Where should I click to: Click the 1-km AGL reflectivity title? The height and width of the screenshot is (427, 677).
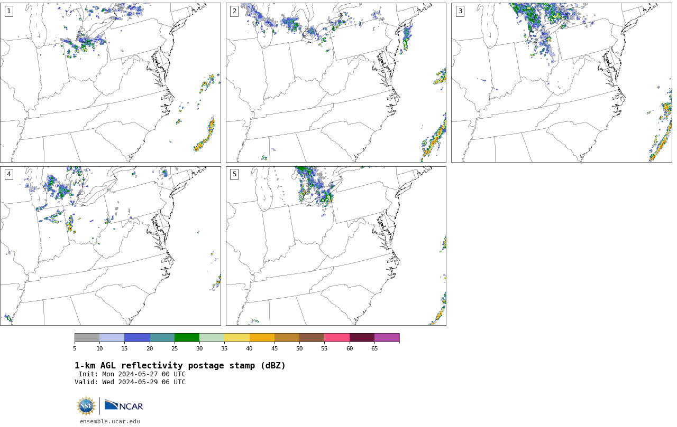(x=180, y=366)
